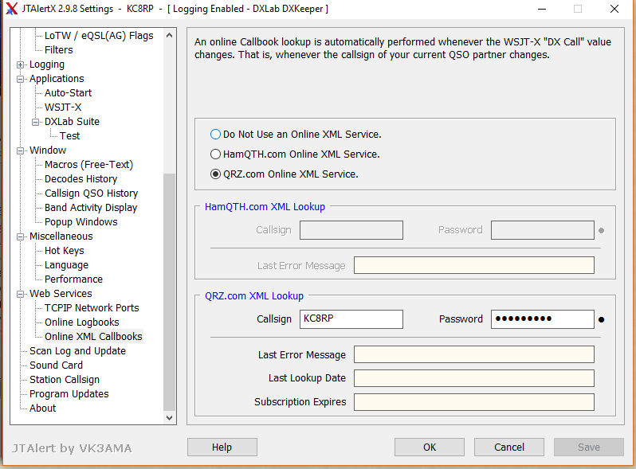
Task: Click the tree scrollbar up arrow
Action: pos(170,35)
